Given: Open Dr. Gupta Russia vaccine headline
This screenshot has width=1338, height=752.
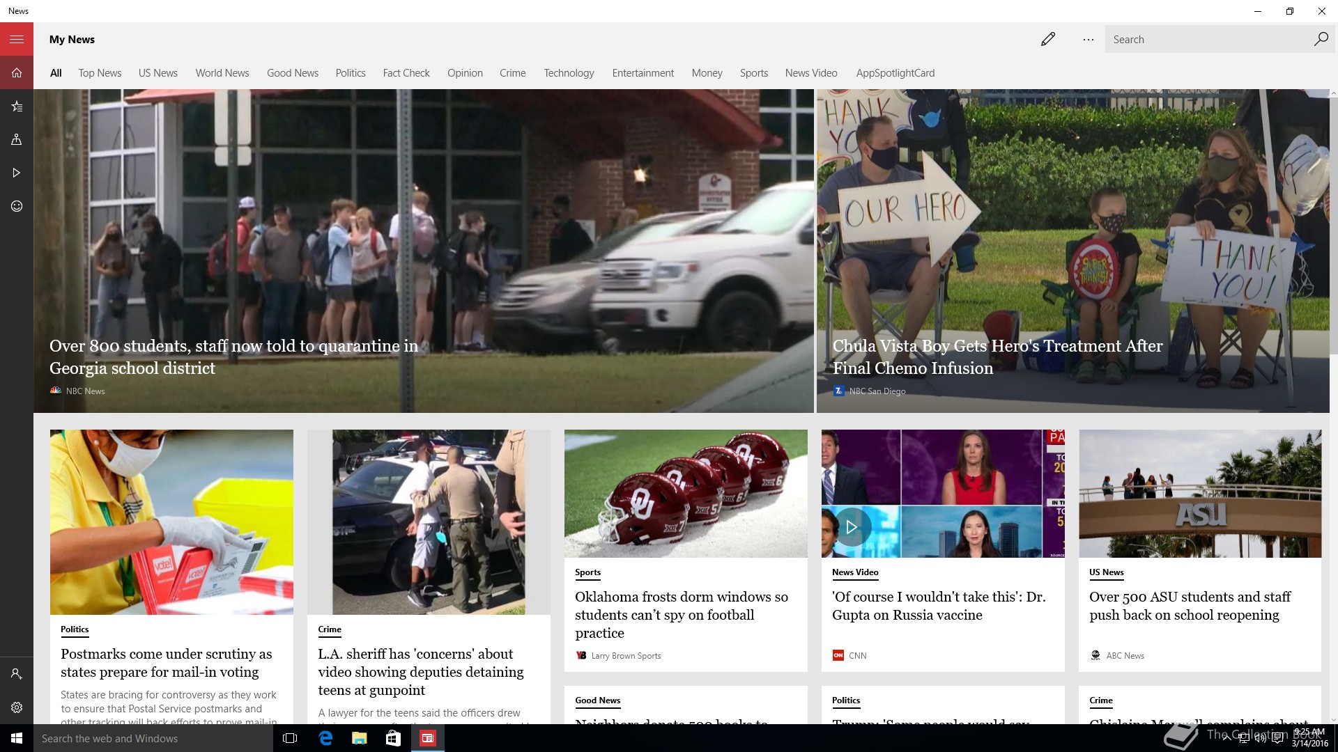Looking at the screenshot, I should (939, 606).
